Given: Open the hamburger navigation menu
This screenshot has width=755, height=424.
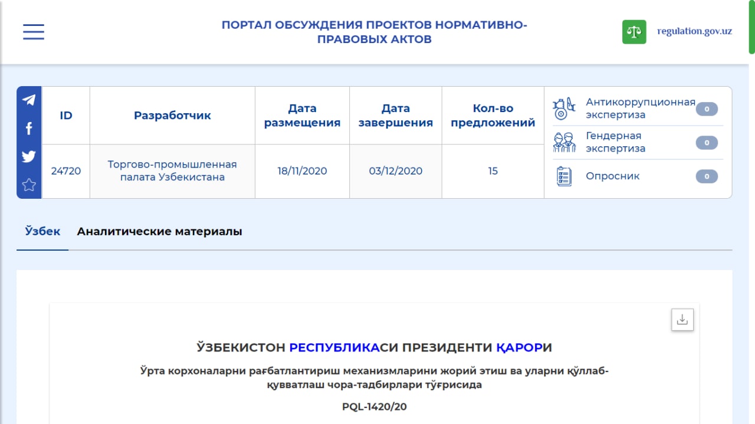Looking at the screenshot, I should pyautogui.click(x=34, y=32).
